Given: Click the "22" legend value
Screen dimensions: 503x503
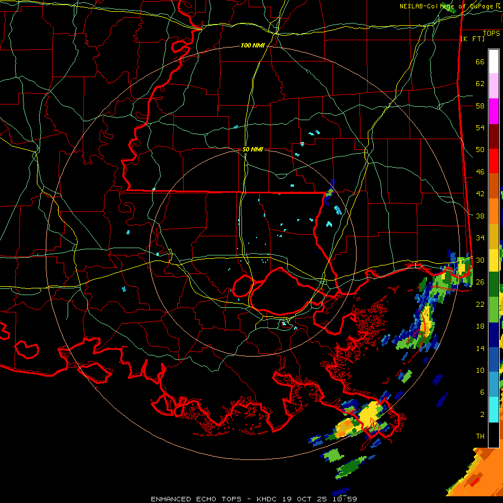Looking at the screenshot, I should click(480, 304).
